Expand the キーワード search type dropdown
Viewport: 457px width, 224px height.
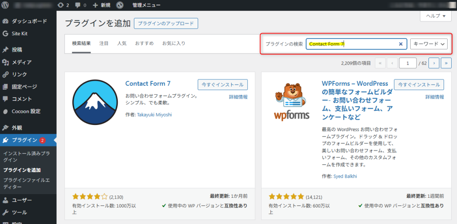[429, 44]
